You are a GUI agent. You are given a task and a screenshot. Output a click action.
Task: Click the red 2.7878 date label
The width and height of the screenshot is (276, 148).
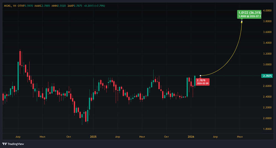coord(203,82)
